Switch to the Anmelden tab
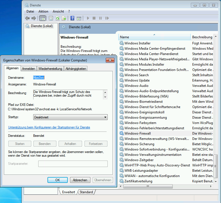 pyautogui.click(x=28, y=69)
